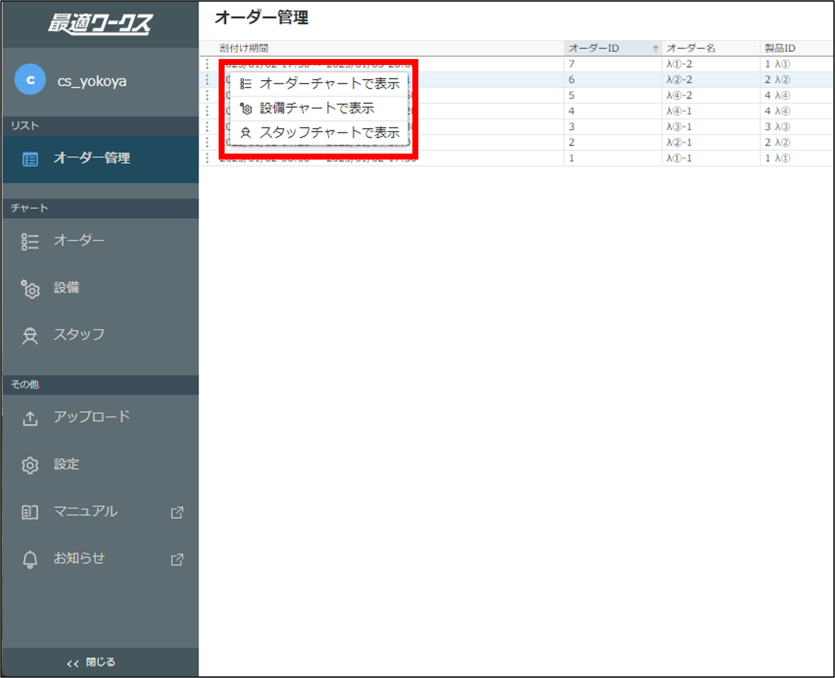Click the cs_yokoya username
The height and width of the screenshot is (678, 835).
click(92, 81)
